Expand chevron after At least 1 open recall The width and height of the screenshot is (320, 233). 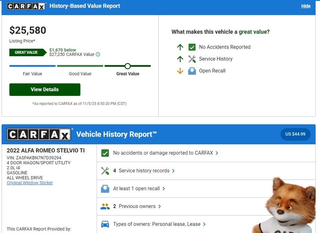163,189
